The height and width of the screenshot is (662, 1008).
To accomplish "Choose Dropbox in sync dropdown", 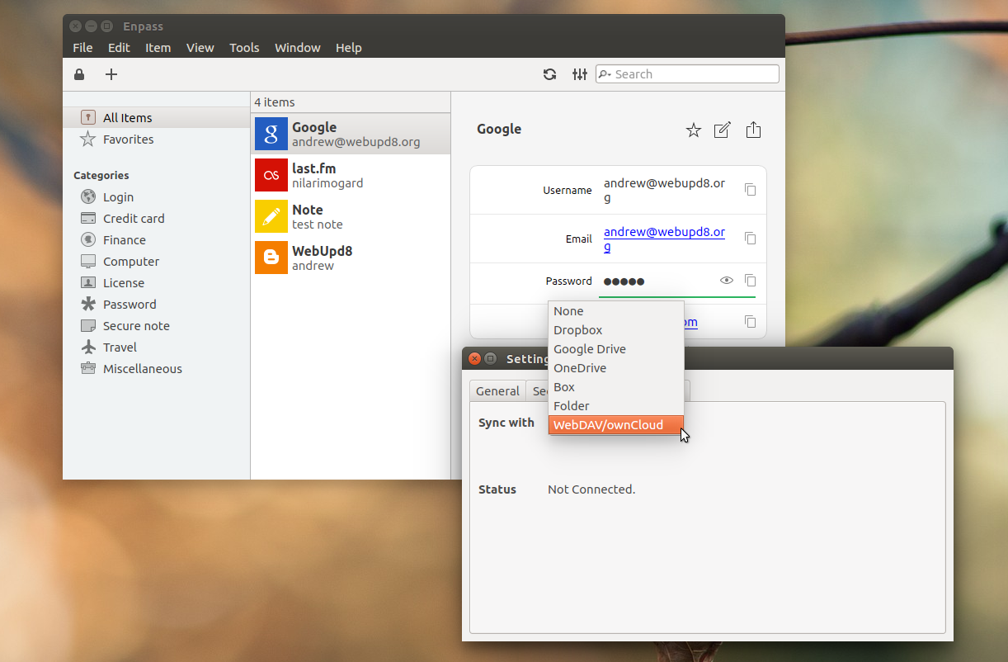I will tap(616, 330).
